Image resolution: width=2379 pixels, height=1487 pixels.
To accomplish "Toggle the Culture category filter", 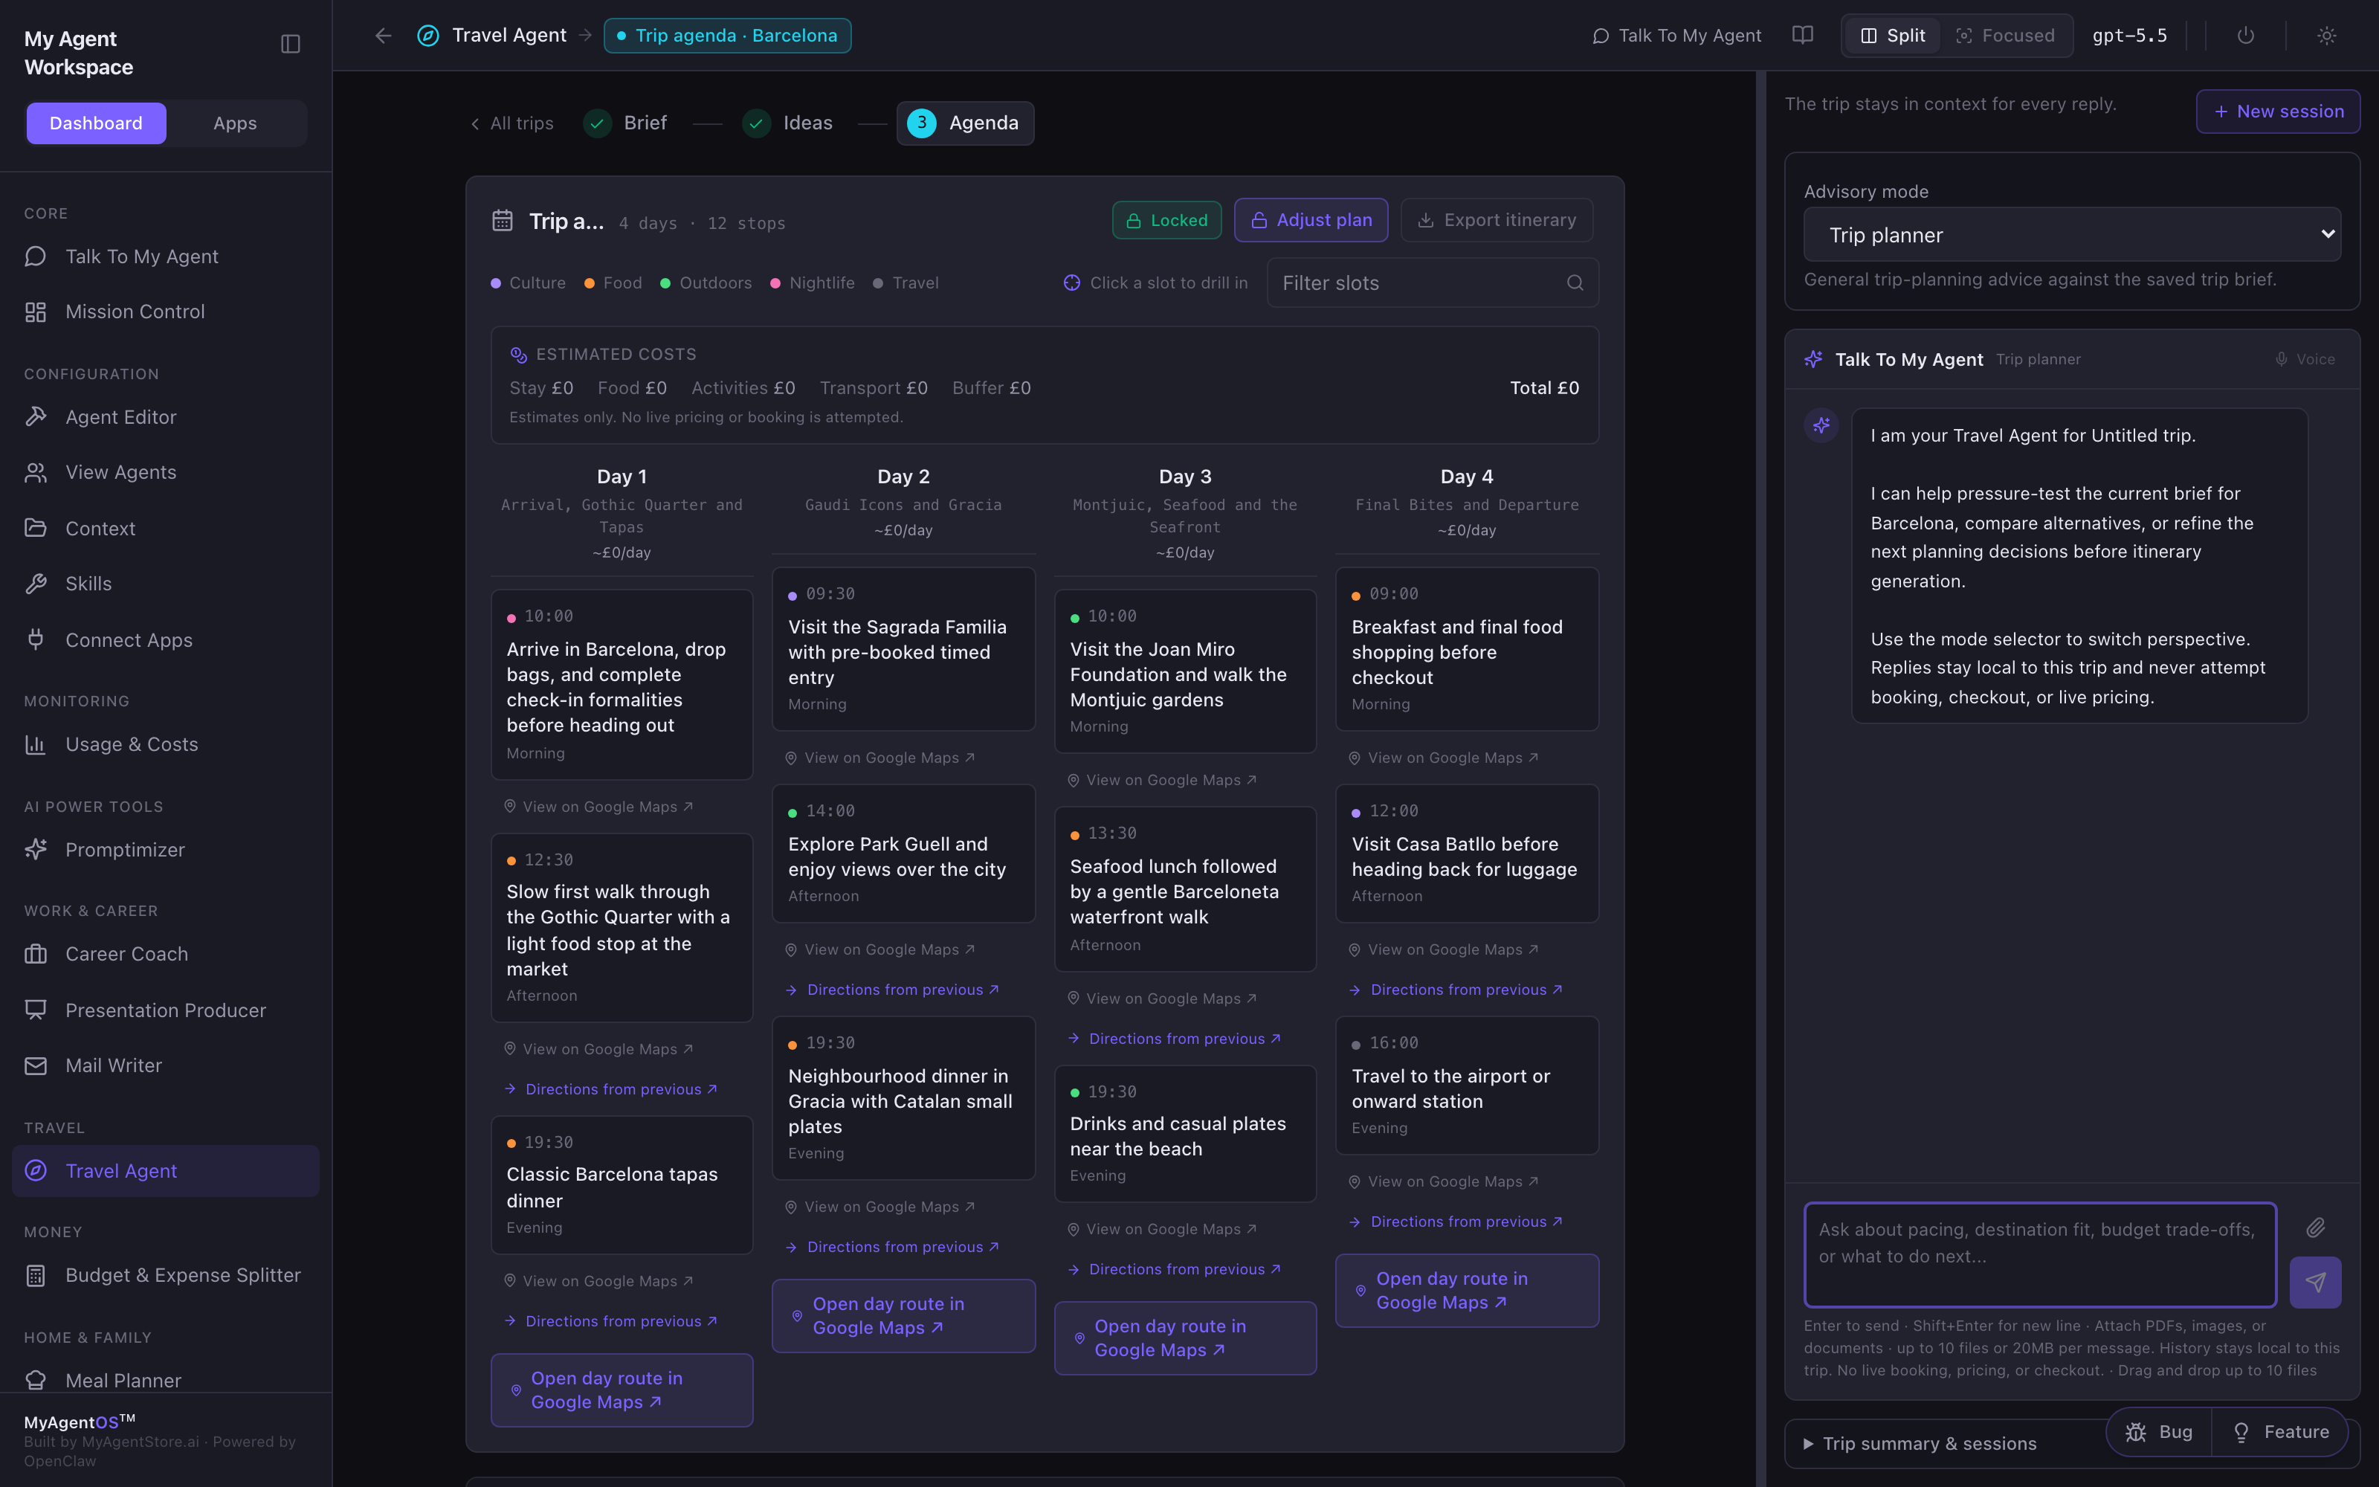I will [528, 283].
